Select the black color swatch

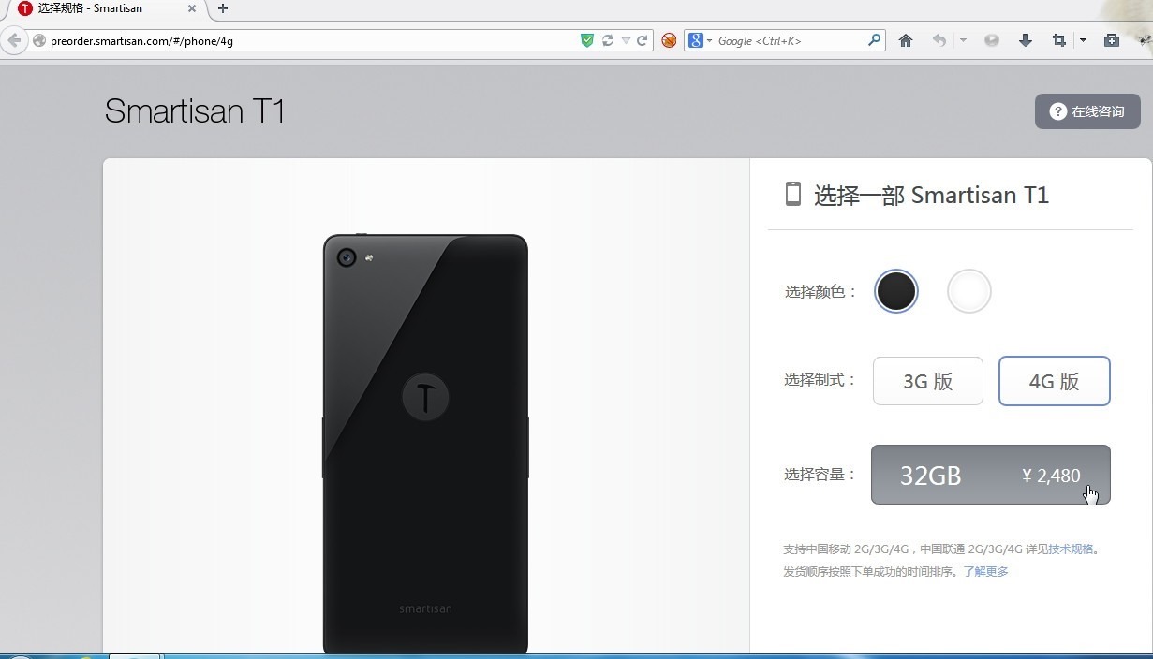(896, 291)
